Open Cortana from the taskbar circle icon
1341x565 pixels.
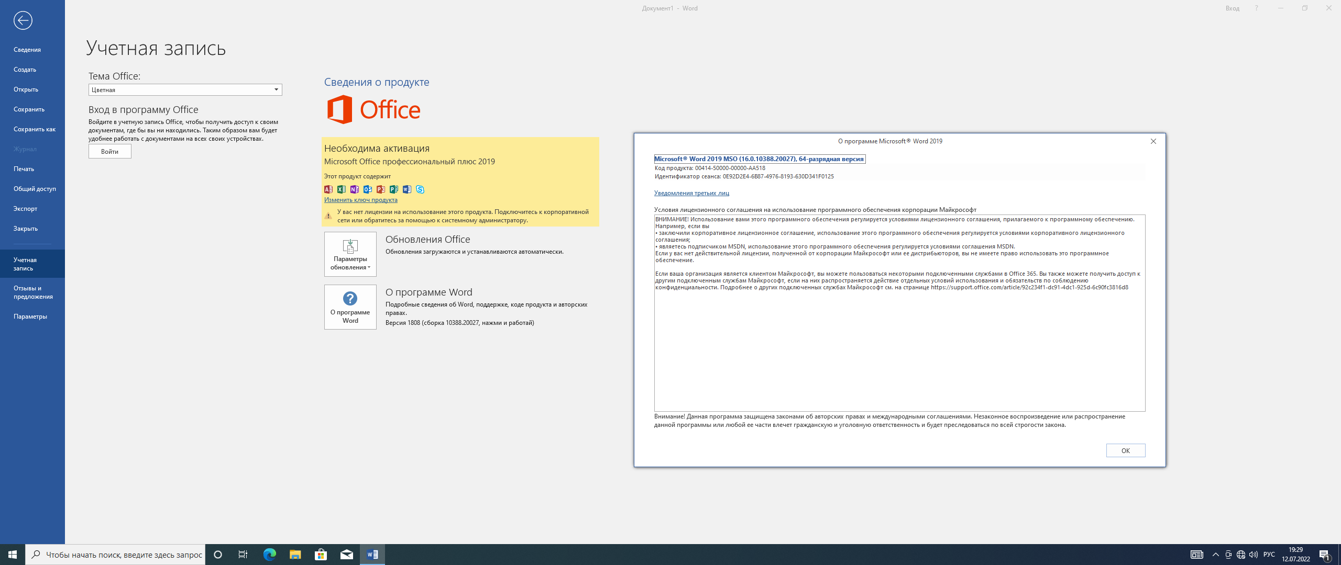click(218, 555)
